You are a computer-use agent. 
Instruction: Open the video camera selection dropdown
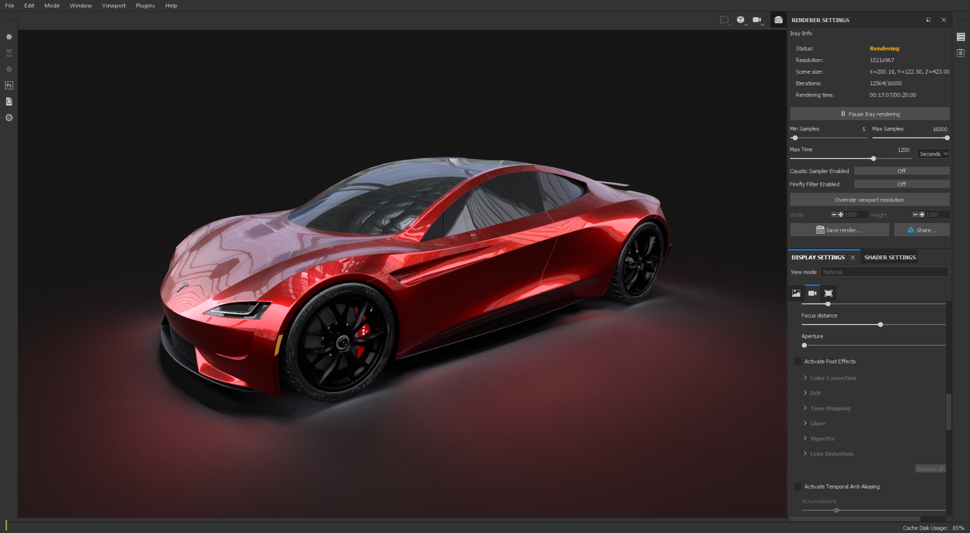pyautogui.click(x=757, y=20)
